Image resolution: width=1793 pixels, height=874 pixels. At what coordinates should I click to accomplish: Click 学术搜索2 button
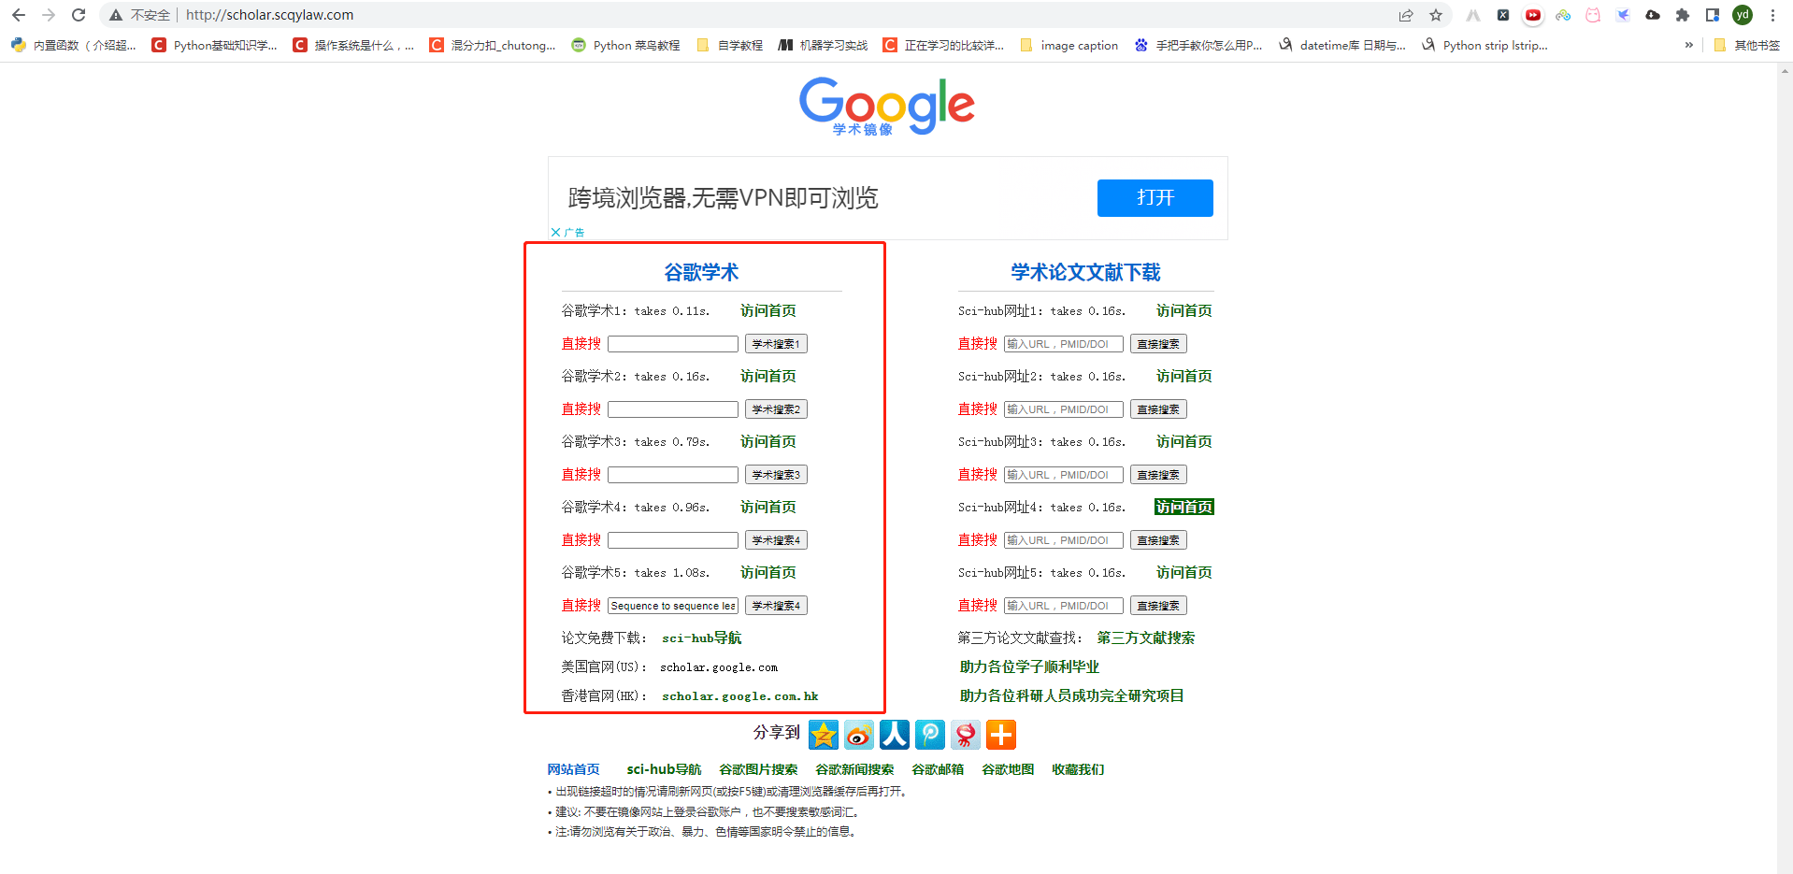(x=776, y=409)
